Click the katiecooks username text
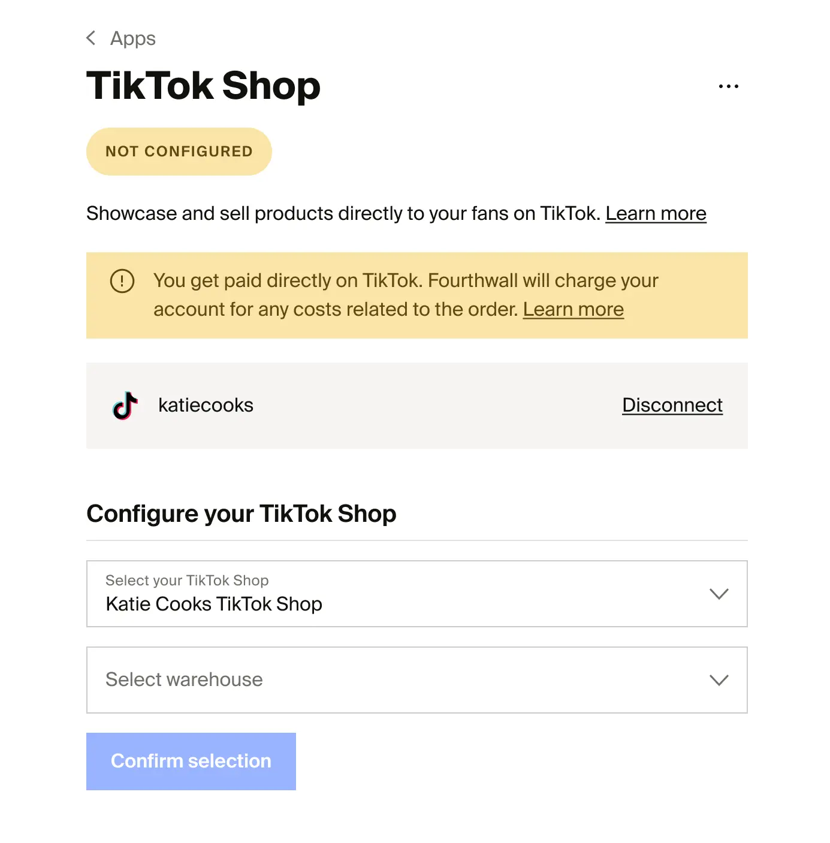 pyautogui.click(x=206, y=405)
